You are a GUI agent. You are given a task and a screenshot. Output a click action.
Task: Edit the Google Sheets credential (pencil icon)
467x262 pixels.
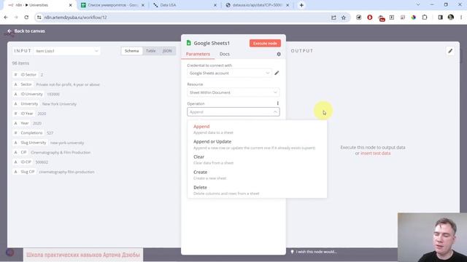(277, 73)
